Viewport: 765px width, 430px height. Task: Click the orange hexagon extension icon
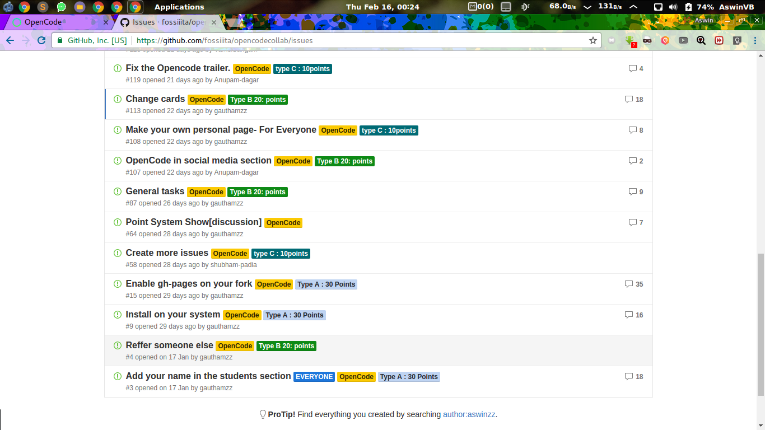tap(665, 40)
